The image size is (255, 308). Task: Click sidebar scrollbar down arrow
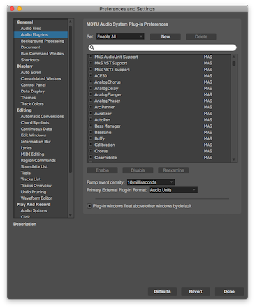[71, 216]
